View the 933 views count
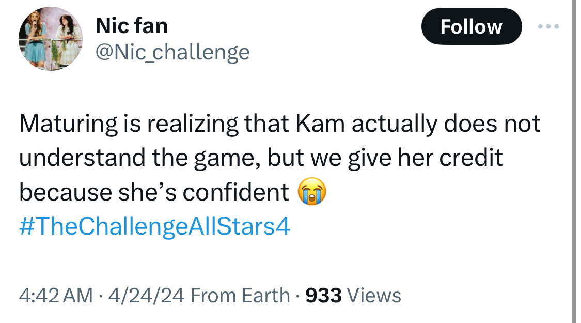581x323 pixels. [323, 296]
